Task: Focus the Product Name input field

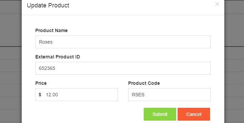Action: pos(123,42)
